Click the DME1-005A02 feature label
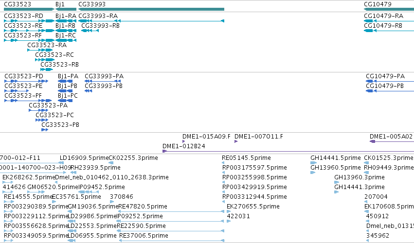 [391, 137]
